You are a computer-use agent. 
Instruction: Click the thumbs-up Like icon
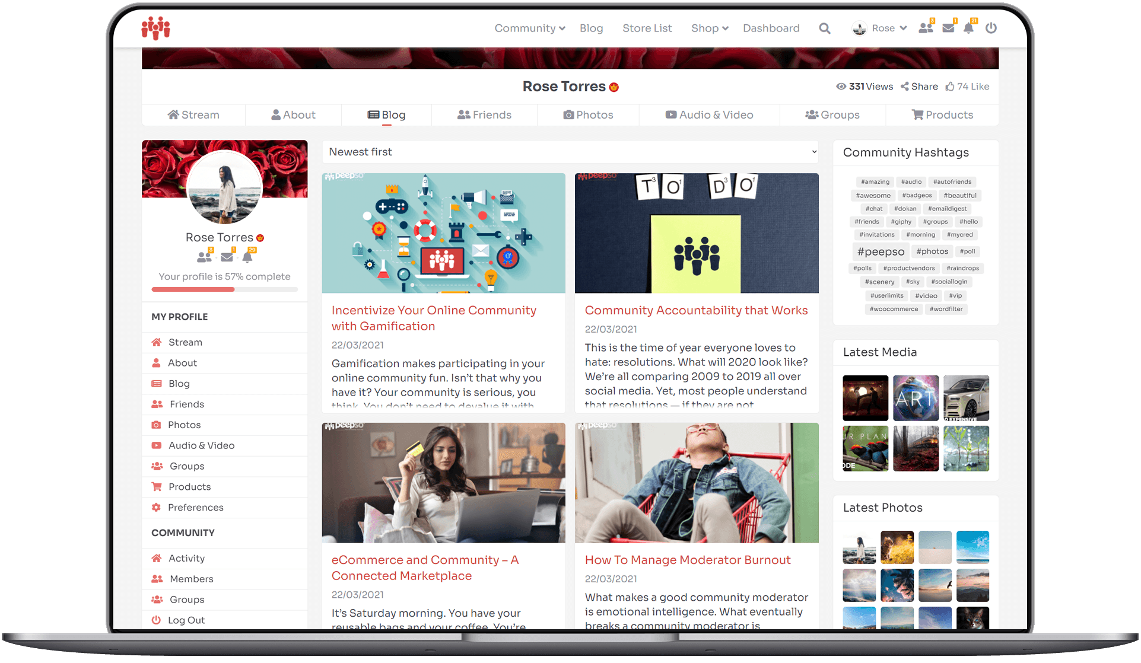(x=950, y=87)
